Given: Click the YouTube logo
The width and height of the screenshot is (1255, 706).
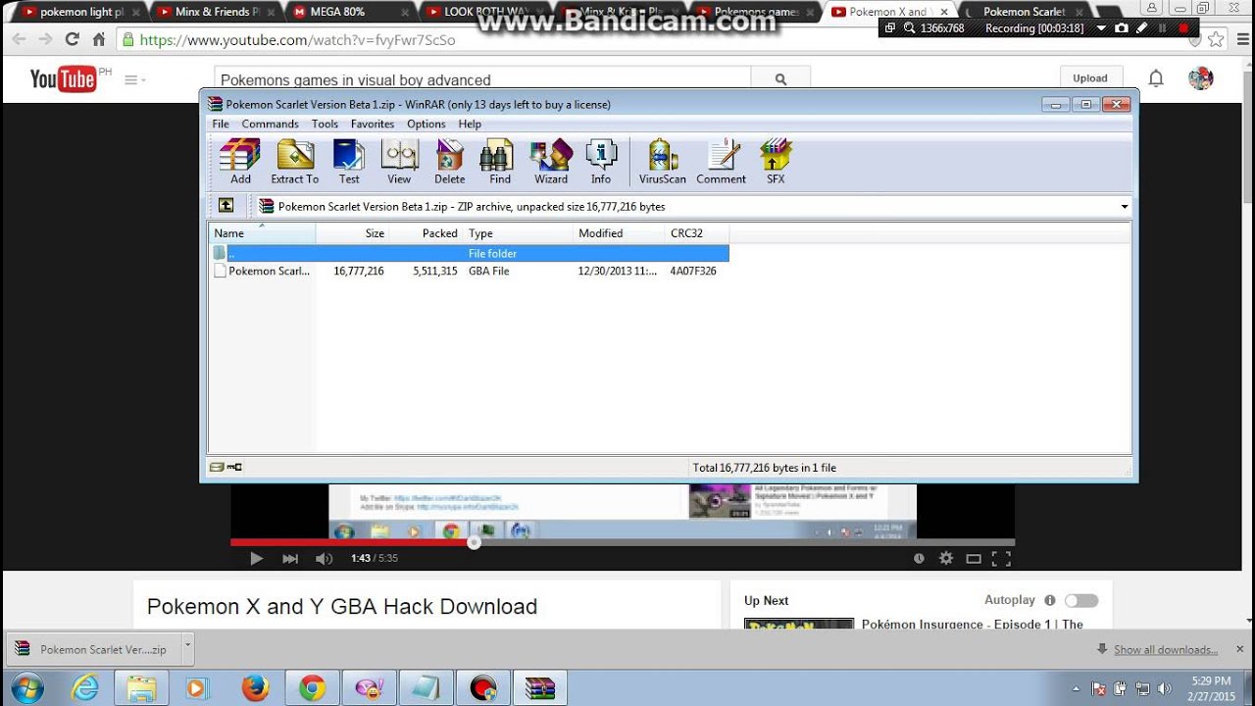Looking at the screenshot, I should pos(64,79).
